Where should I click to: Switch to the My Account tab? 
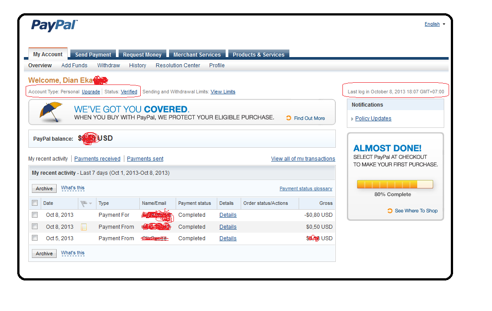pyautogui.click(x=48, y=54)
